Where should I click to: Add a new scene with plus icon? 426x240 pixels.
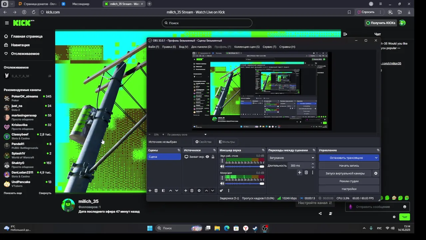[x=150, y=191]
